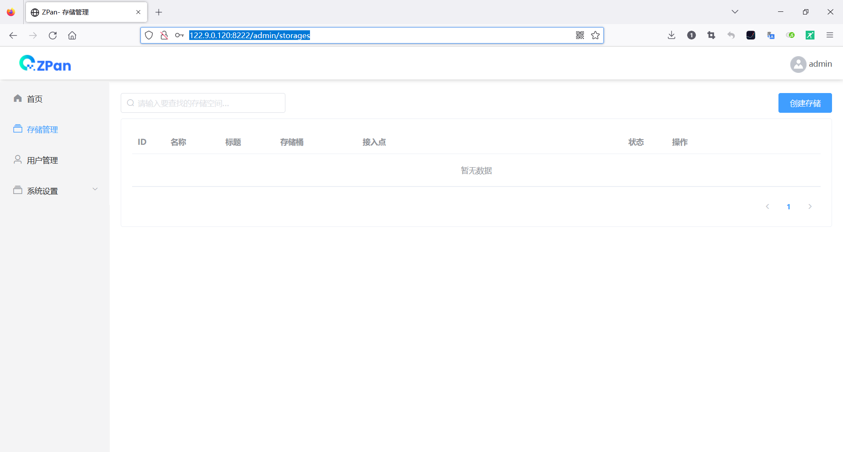Screen dimensions: 843x452
Task: Reload the current page
Action: pyautogui.click(x=53, y=35)
